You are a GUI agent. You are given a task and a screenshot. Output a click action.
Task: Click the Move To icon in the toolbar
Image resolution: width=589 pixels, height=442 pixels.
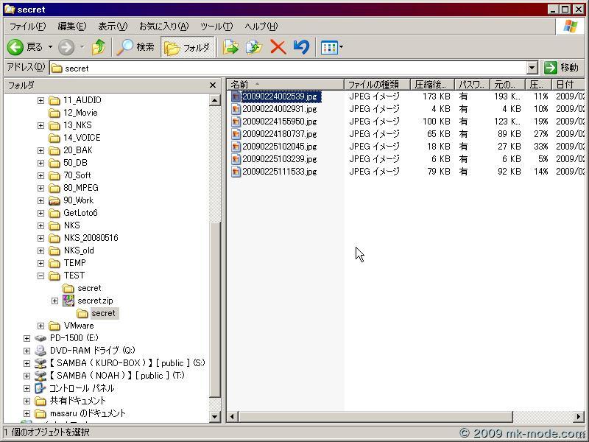point(230,47)
